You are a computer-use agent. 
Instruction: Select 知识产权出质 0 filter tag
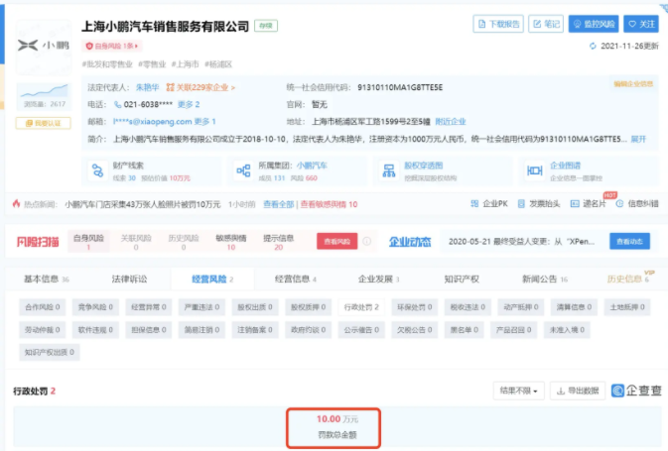[50, 352]
